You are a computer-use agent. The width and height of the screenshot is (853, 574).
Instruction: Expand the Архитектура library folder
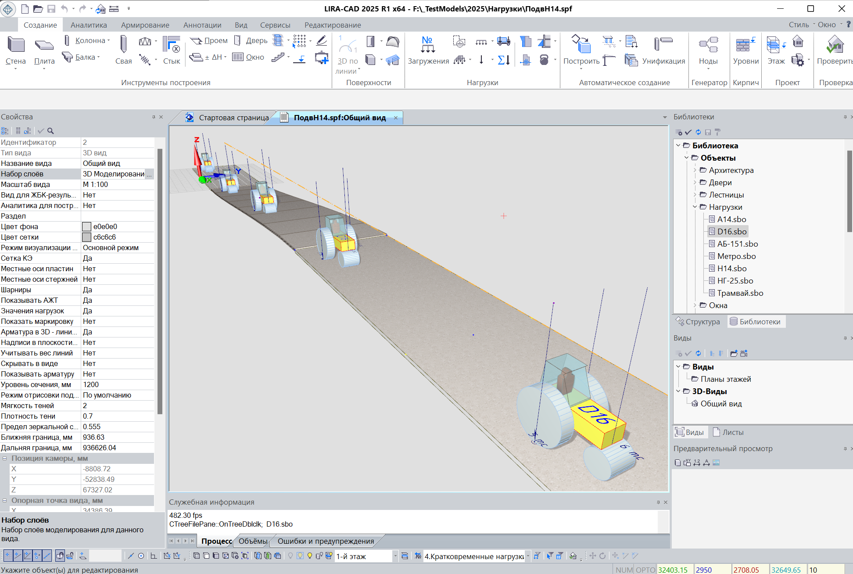tap(695, 170)
